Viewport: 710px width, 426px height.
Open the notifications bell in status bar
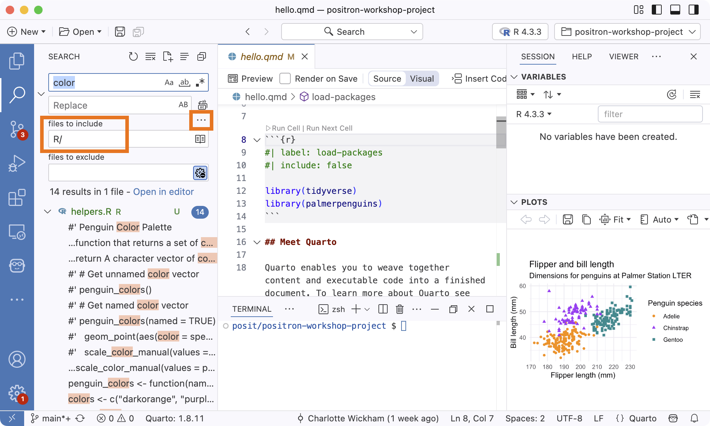point(695,418)
